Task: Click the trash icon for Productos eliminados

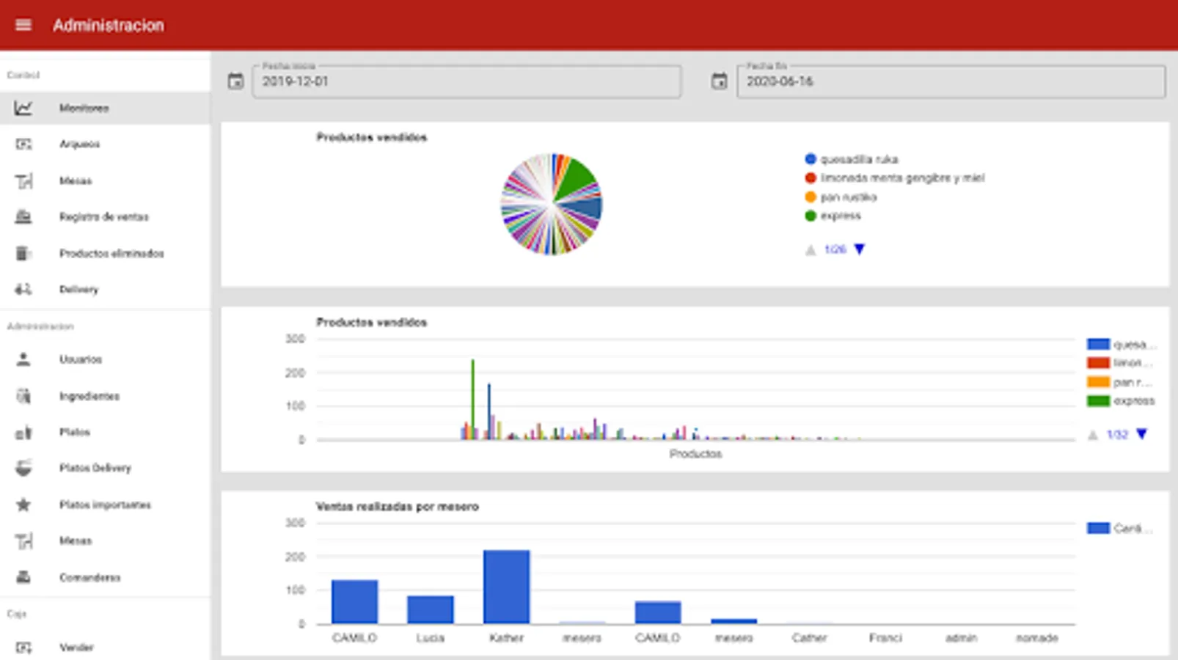Action: [23, 253]
